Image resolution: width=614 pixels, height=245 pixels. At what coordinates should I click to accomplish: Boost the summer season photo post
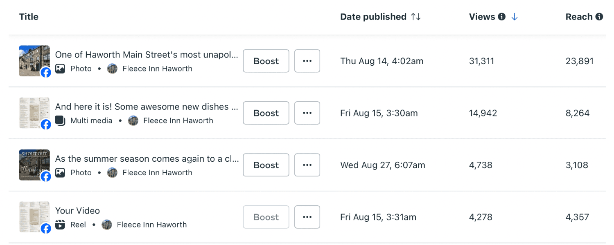point(266,165)
